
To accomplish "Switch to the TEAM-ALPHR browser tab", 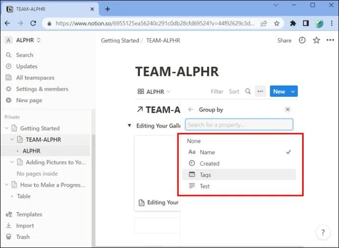I will tap(50, 9).
